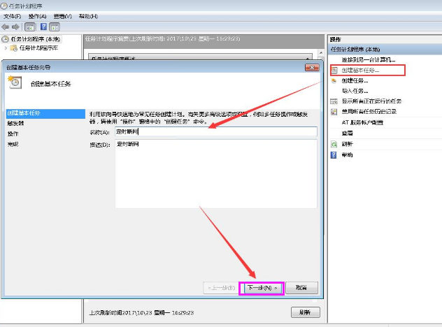The height and width of the screenshot is (327, 442).
Task: Open the 查看(V) menu
Action: (63, 15)
